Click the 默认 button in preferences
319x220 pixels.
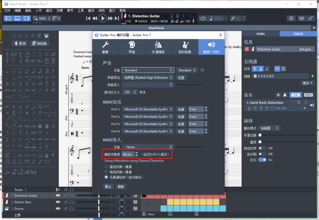108,186
